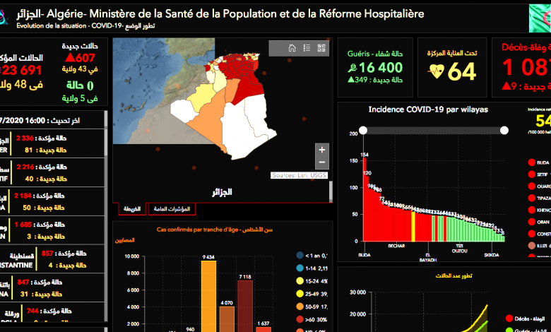Click the left handle of the incidence range slider

pyautogui.click(x=363, y=131)
